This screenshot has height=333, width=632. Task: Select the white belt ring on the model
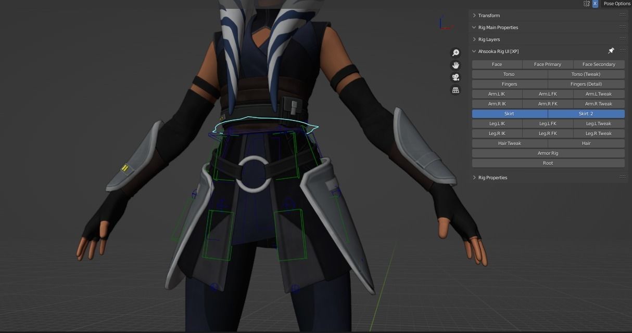254,174
